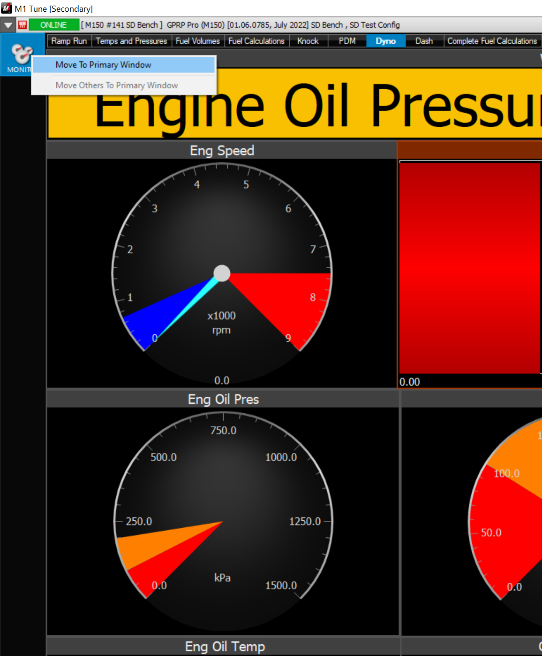
Task: Open the Temps and Pressures tab
Action: pyautogui.click(x=131, y=41)
